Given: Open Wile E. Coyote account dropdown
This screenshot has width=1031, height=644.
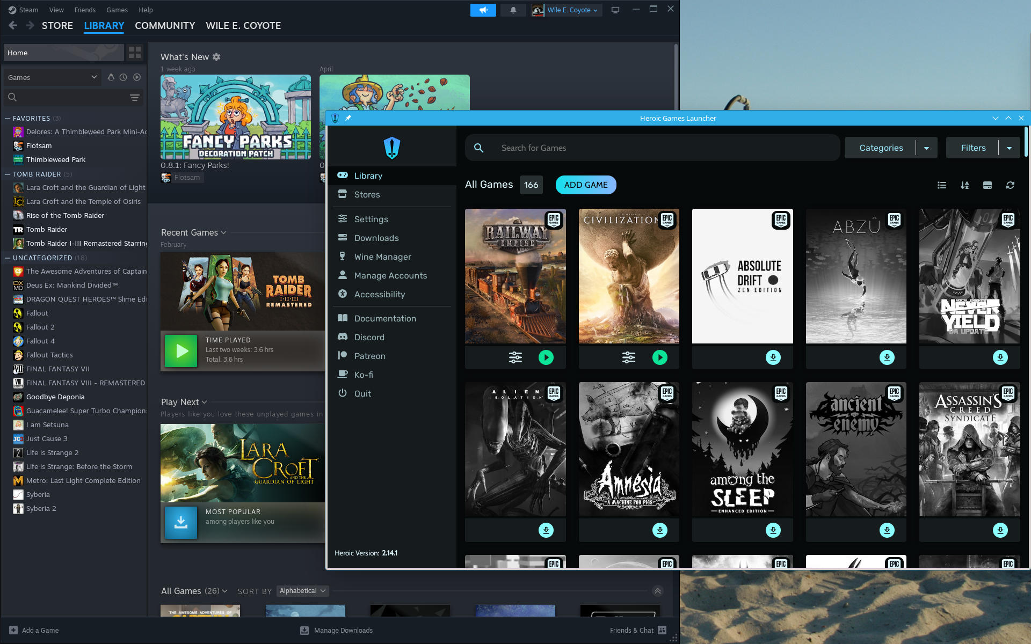Looking at the screenshot, I should pyautogui.click(x=572, y=10).
